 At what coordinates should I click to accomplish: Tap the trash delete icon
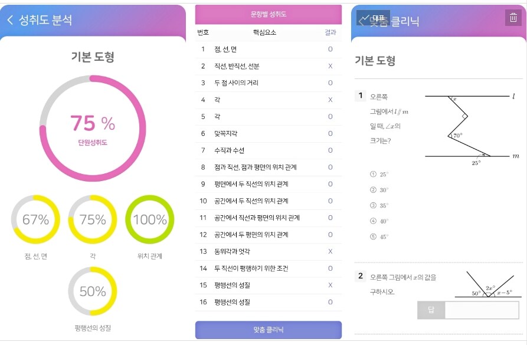point(513,18)
